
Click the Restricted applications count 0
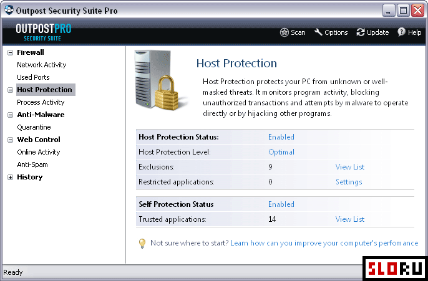[x=270, y=182]
